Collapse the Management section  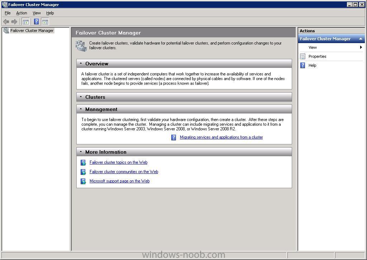point(81,109)
